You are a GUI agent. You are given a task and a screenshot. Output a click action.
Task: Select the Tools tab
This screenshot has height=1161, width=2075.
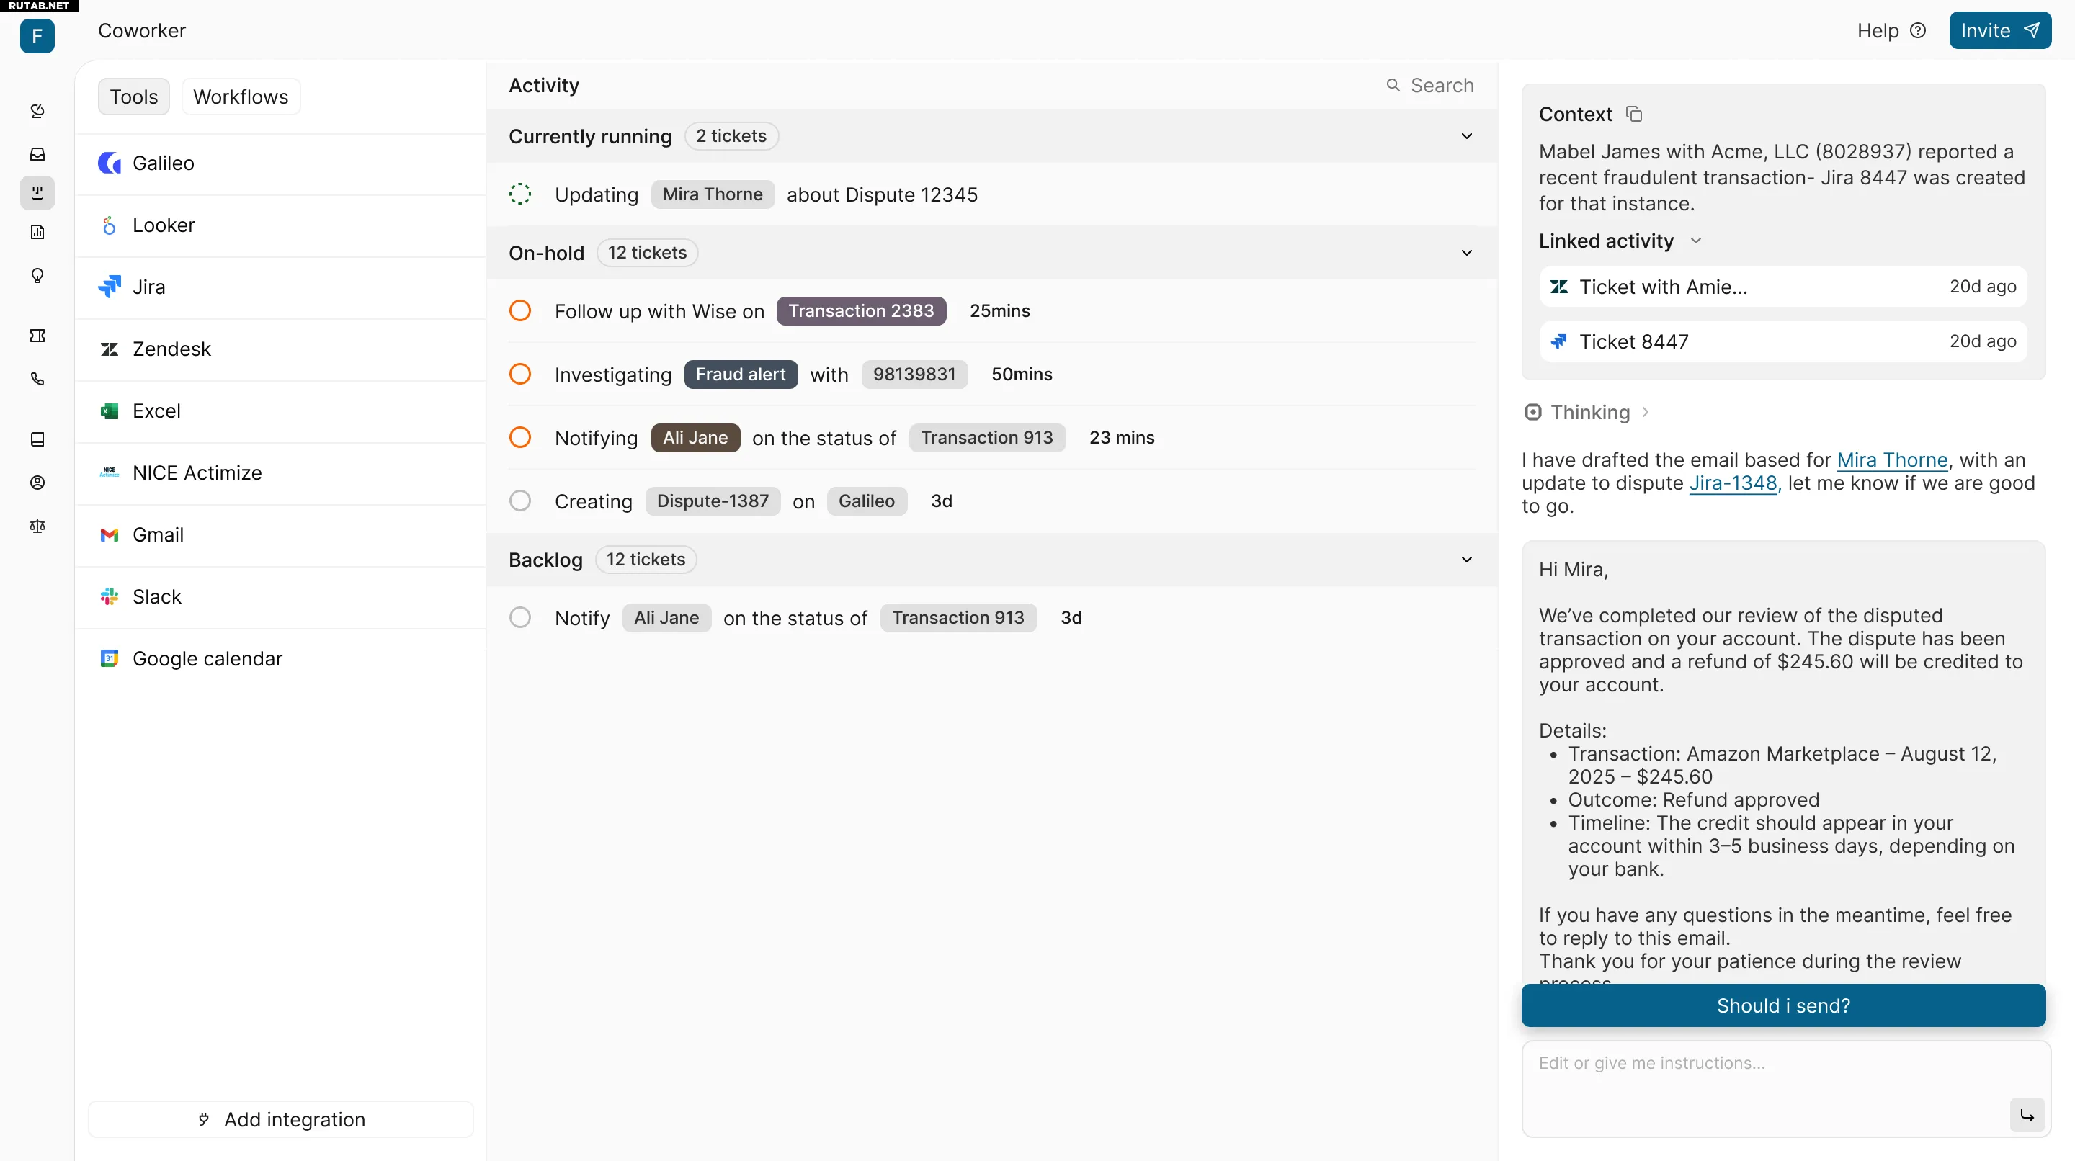click(134, 97)
